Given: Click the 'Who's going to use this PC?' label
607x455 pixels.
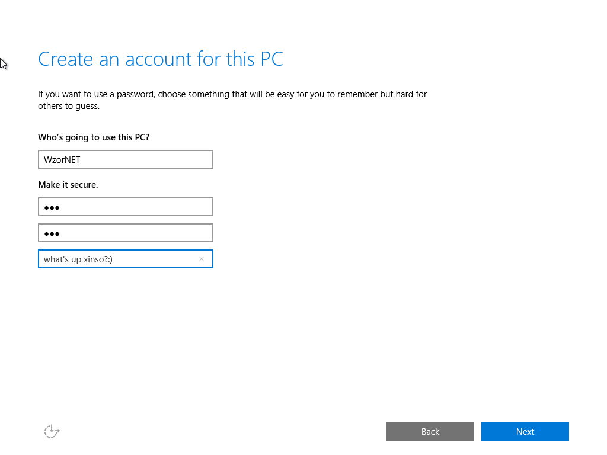Looking at the screenshot, I should (94, 137).
